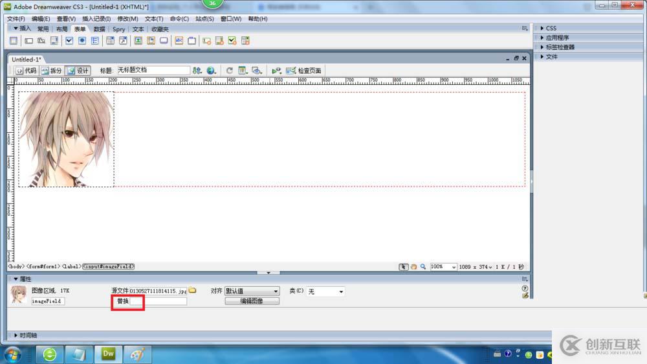
Task: Expand the 文件 panel
Action: pyautogui.click(x=549, y=56)
